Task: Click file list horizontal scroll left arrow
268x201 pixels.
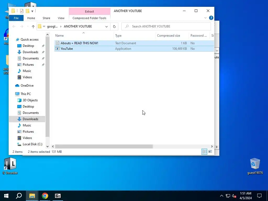Action: (x=53, y=147)
